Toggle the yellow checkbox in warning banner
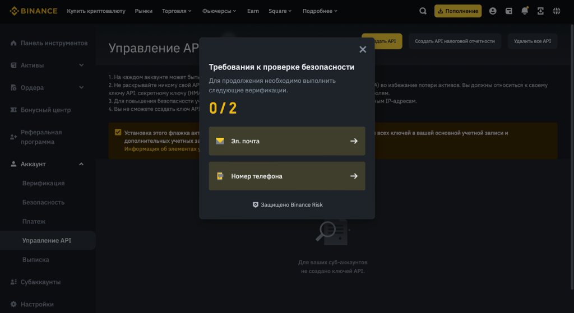The image size is (574, 313). pos(118,132)
